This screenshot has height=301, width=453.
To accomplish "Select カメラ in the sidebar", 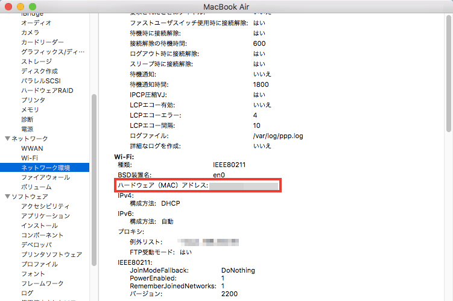I will (x=30, y=33).
